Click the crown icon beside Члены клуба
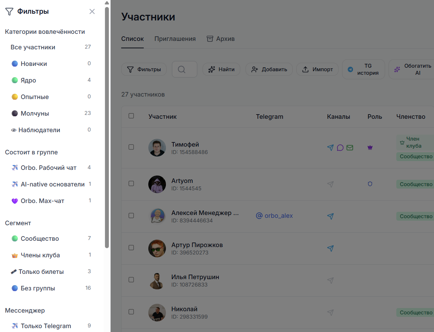 15,255
